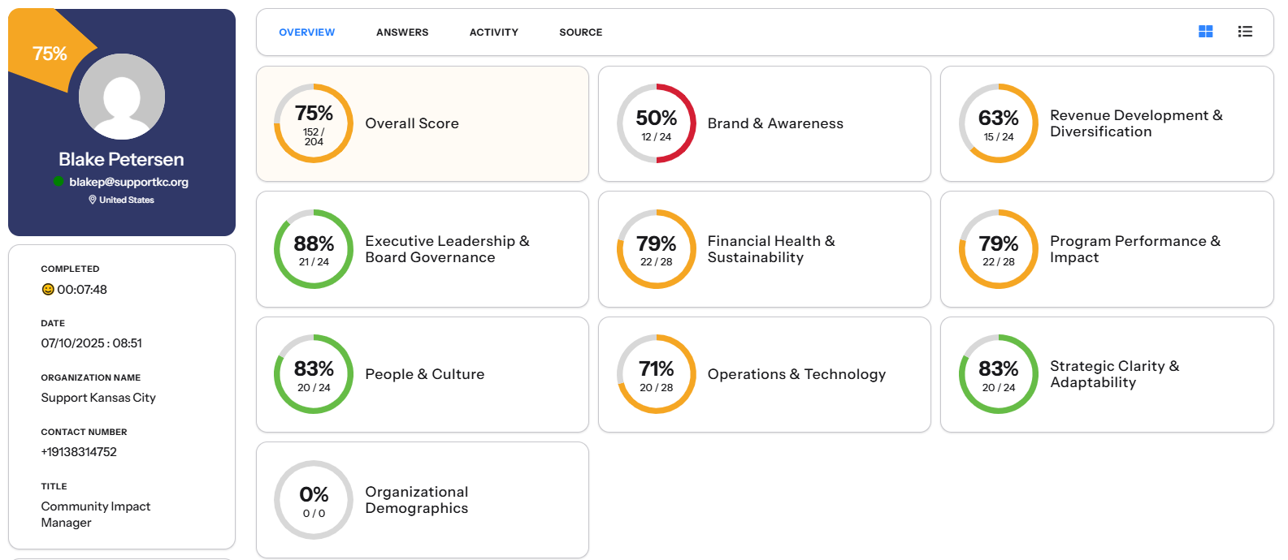The image size is (1288, 560).
Task: Click the green online status dot
Action: click(x=59, y=182)
